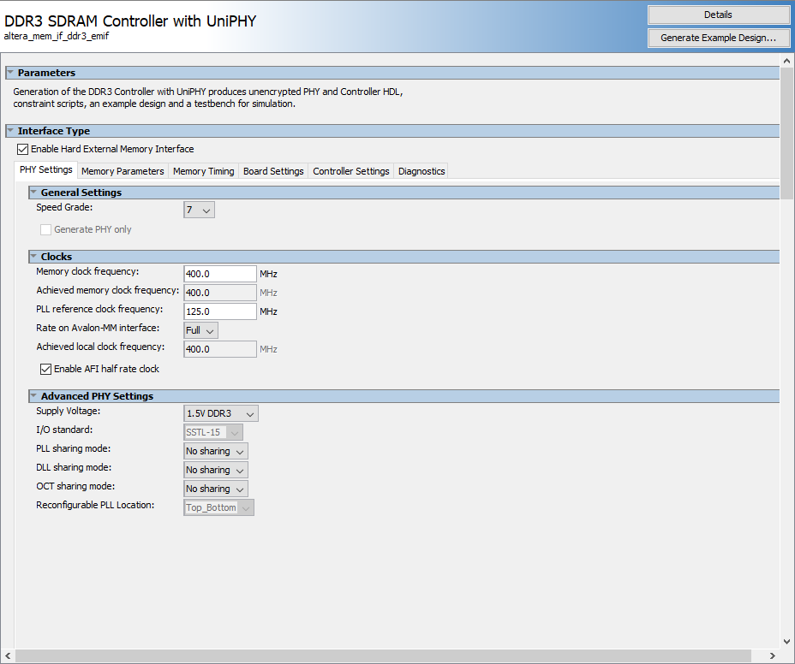Open the Reconfigurable PLL Location dropdown
Screen dimensions: 795x664
click(x=219, y=507)
